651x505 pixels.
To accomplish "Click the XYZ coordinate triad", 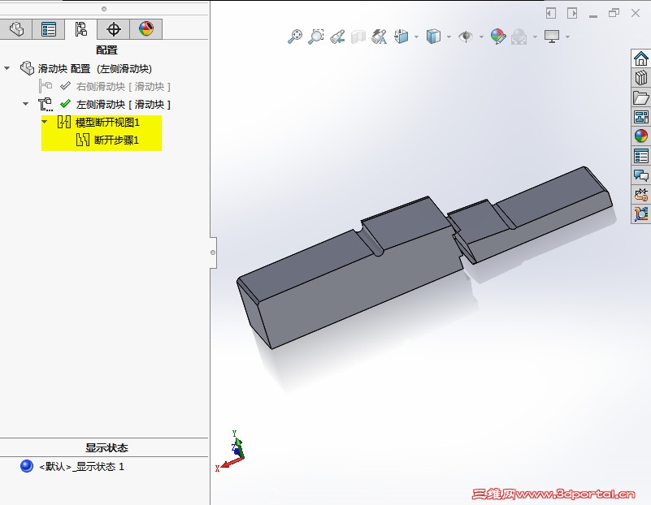I will 229,451.
